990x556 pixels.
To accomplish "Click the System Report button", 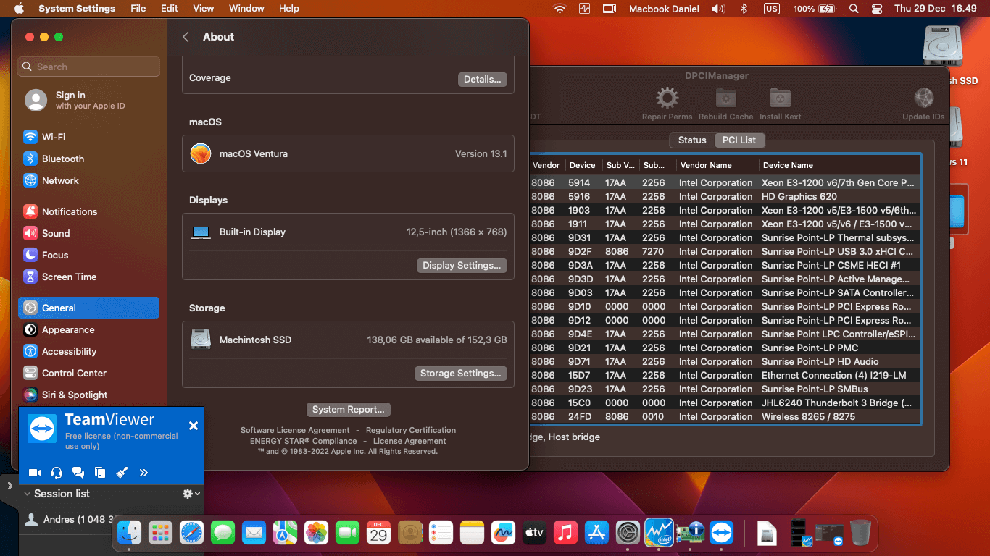I will 349,410.
